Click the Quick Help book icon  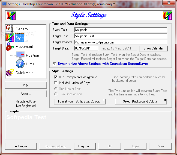10,73
